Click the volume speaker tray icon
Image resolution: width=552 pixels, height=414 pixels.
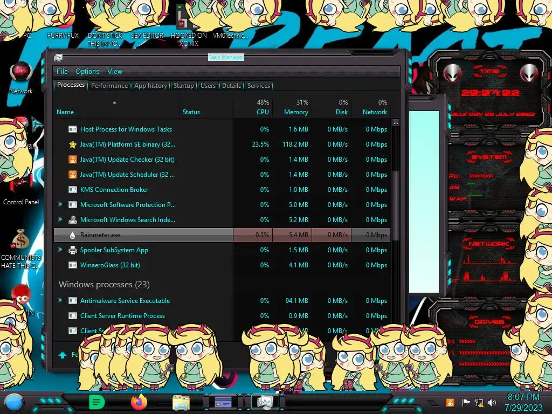(492, 402)
